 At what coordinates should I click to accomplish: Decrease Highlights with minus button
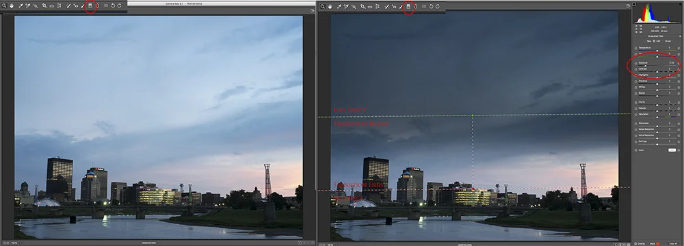[635, 75]
